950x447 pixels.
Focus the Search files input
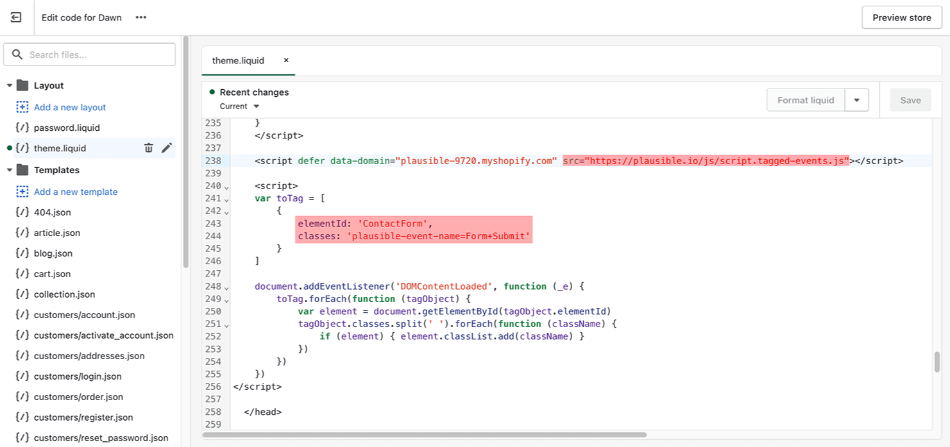click(89, 55)
